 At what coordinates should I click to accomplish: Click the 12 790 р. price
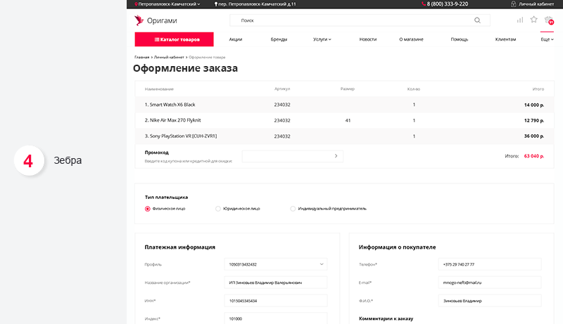coord(534,120)
